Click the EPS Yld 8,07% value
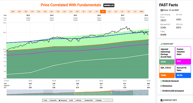The height and width of the screenshot is (103, 193). pos(179,27)
